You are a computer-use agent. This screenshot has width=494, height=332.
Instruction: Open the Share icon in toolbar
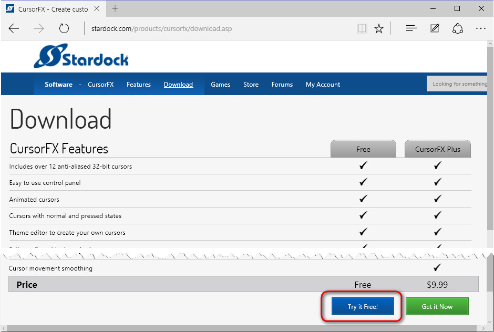click(457, 29)
